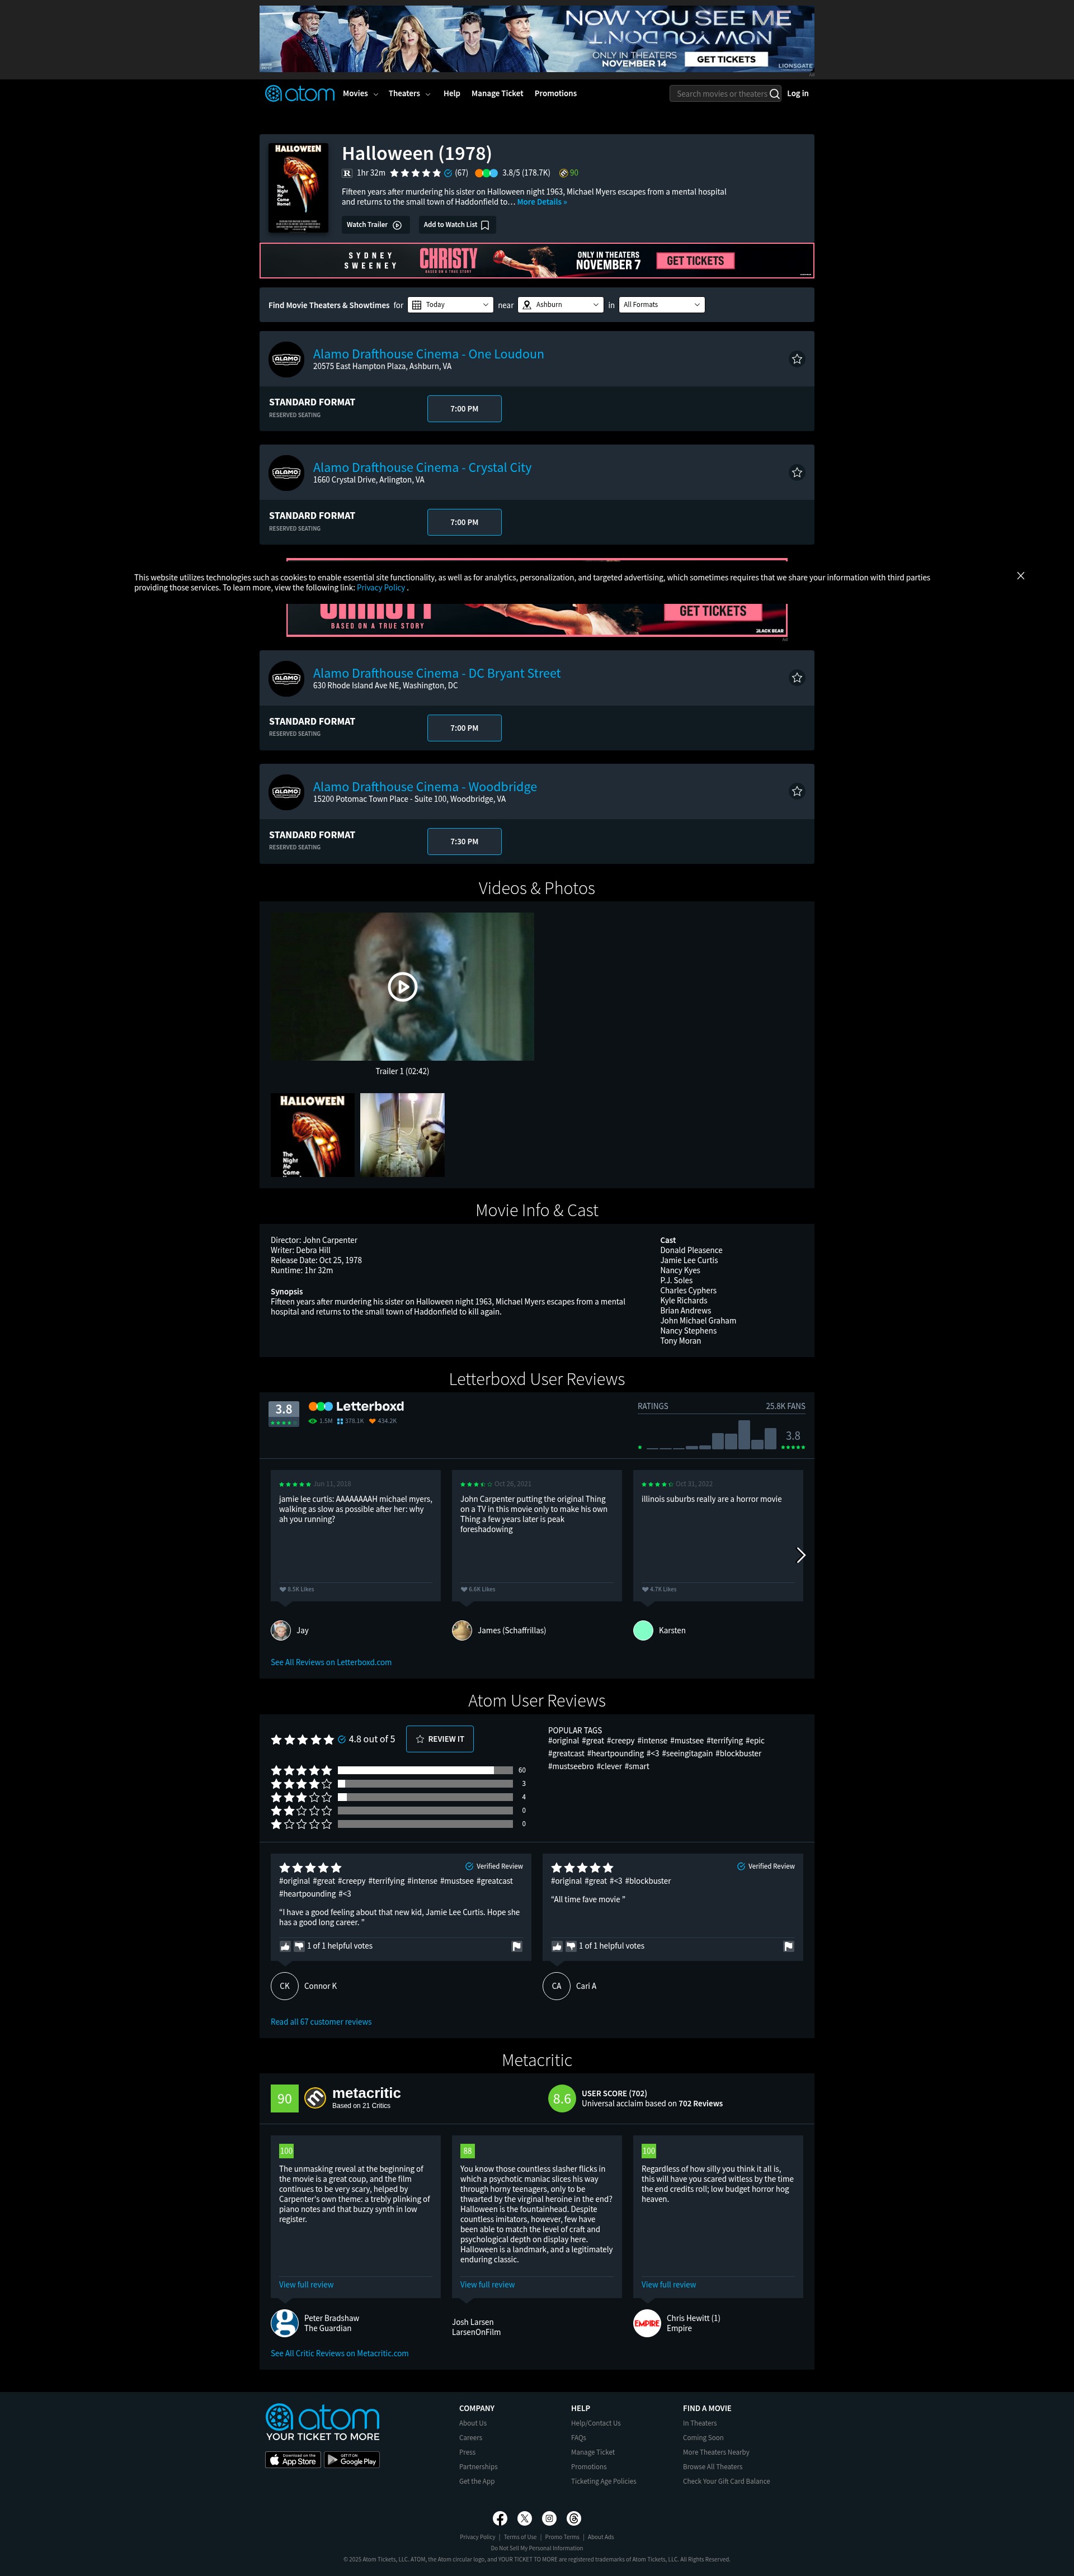
Task: Click the Metacritic logo
Action: (352, 2097)
